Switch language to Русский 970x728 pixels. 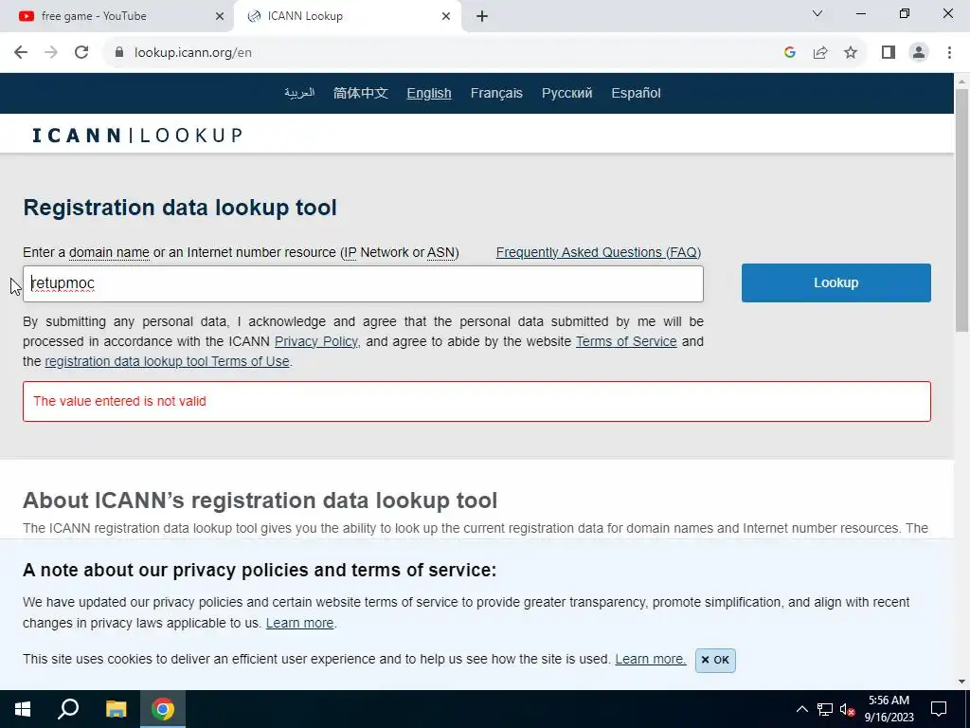tap(566, 93)
